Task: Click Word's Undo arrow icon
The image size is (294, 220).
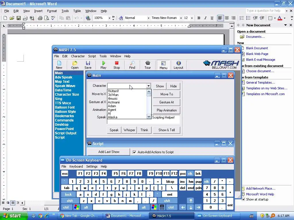Action: click(x=76, y=18)
